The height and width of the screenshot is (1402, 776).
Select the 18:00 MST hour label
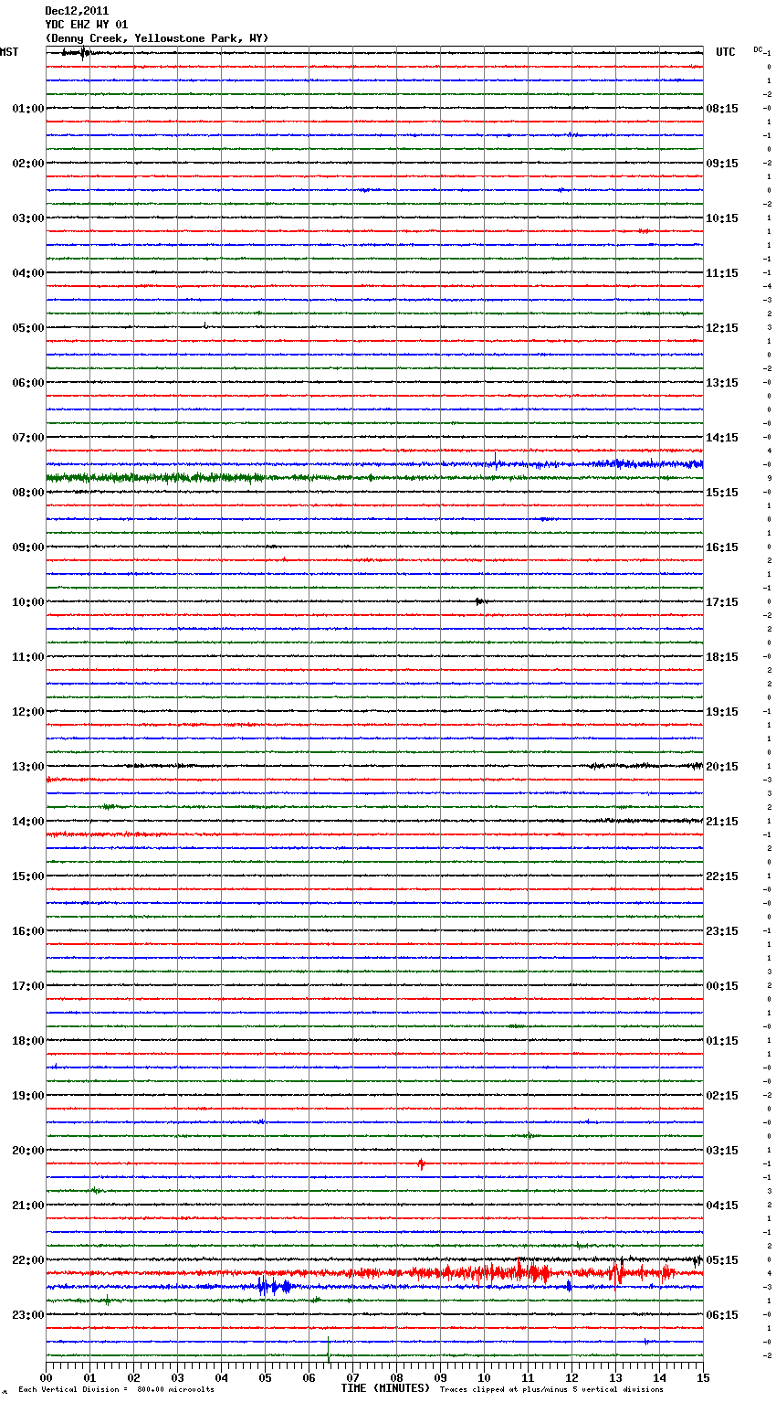click(28, 1041)
